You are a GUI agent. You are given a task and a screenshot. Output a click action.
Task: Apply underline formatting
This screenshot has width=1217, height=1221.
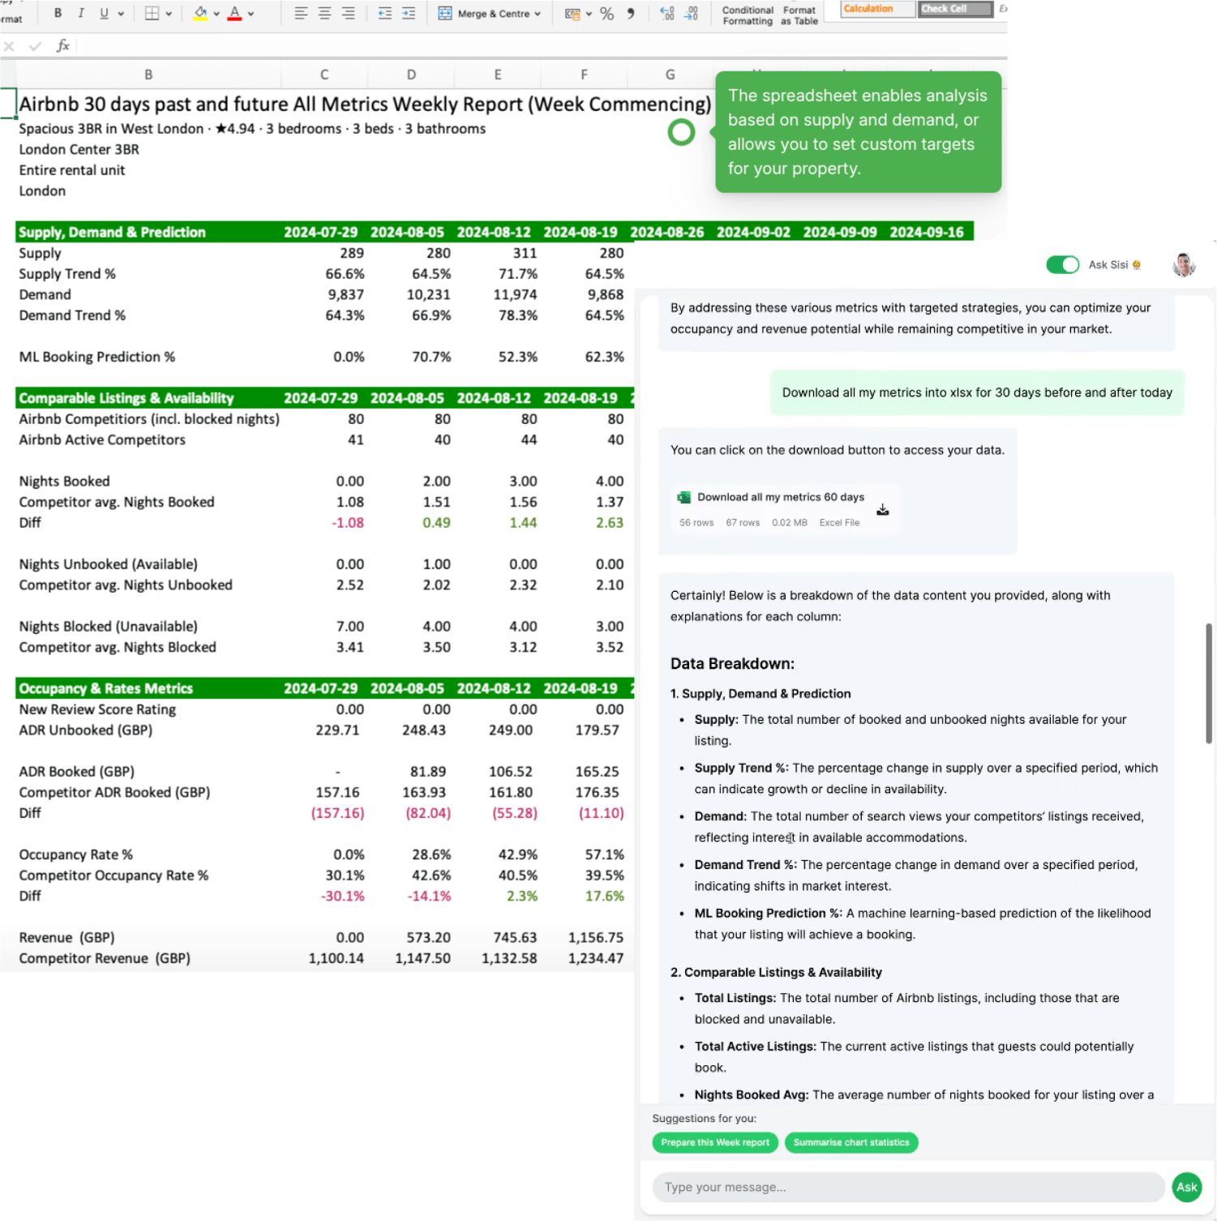104,13
